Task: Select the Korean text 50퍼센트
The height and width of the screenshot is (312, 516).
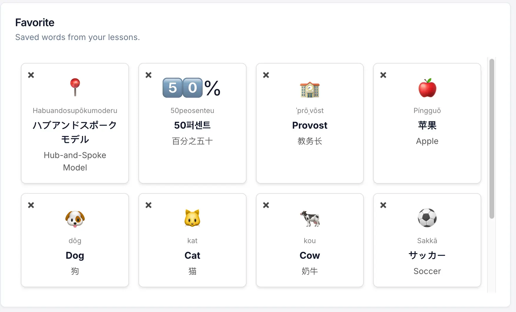Action: [x=192, y=125]
